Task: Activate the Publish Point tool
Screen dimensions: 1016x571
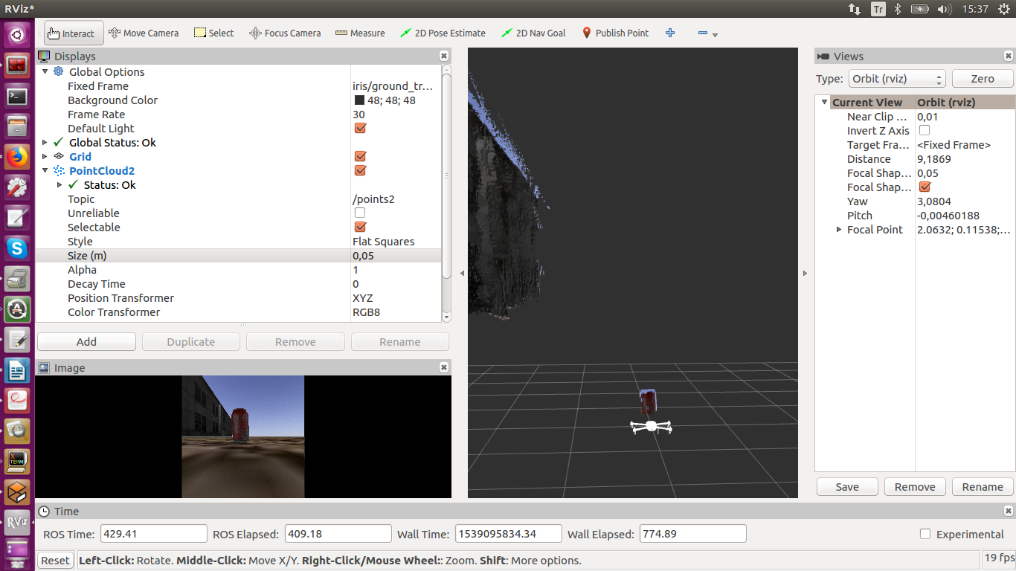Action: 615,33
